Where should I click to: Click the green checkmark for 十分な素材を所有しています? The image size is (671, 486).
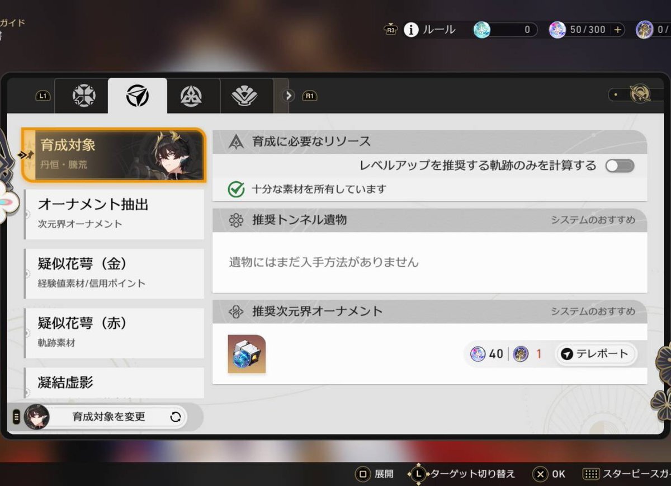237,189
